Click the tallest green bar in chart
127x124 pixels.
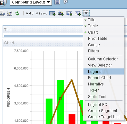point(61,102)
